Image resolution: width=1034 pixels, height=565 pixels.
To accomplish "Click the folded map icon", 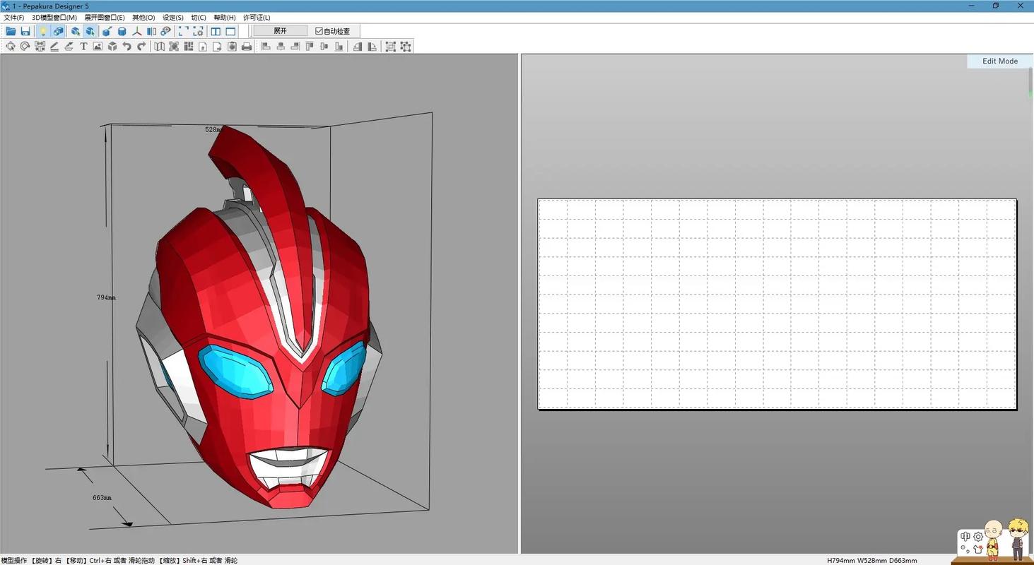I will click(160, 47).
